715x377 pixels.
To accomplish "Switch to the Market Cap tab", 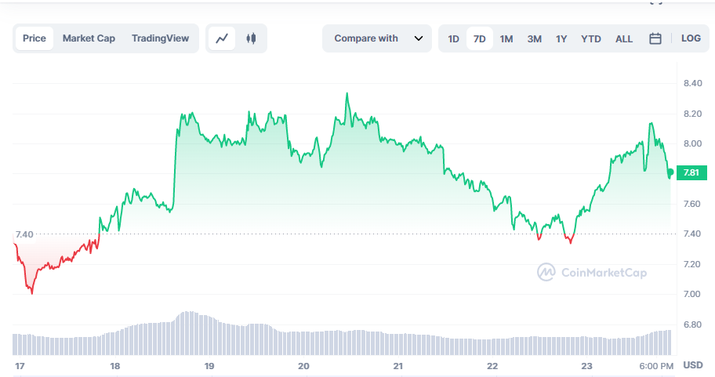I will (x=89, y=38).
